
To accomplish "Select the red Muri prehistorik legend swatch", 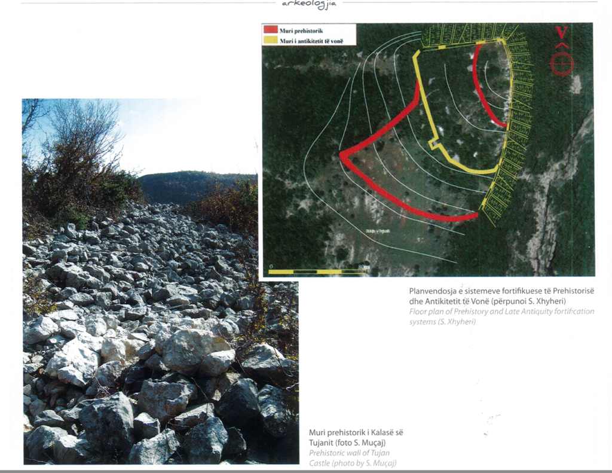I will point(271,29).
